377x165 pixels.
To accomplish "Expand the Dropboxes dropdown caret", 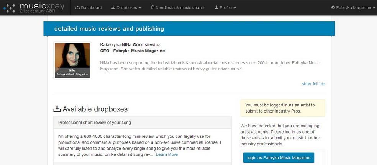I will pos(140,8).
